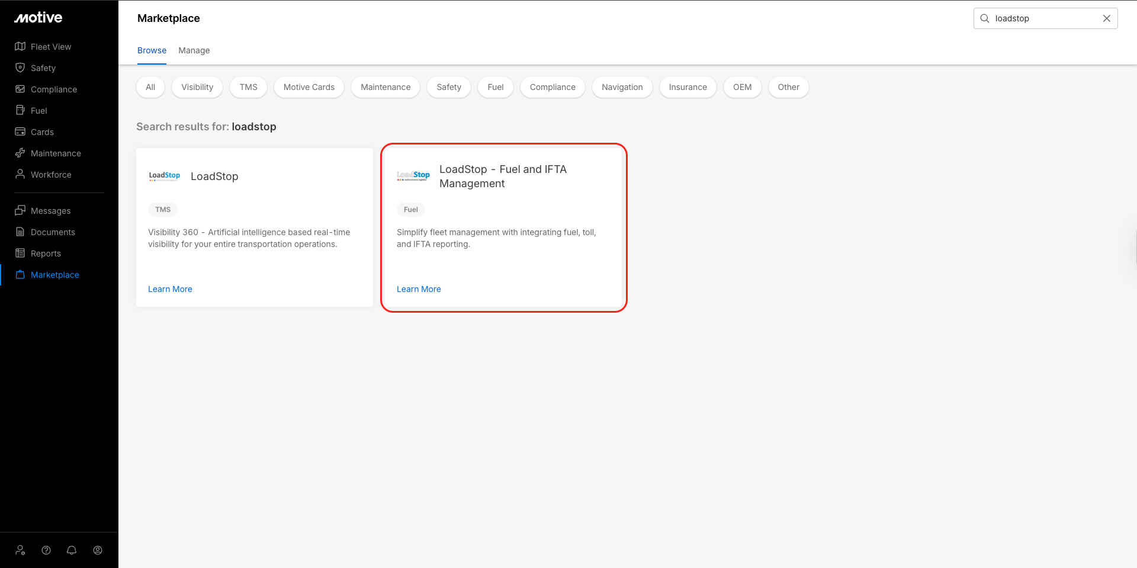The image size is (1137, 568).
Task: Click the Safety shield icon in sidebar
Action: pos(20,68)
